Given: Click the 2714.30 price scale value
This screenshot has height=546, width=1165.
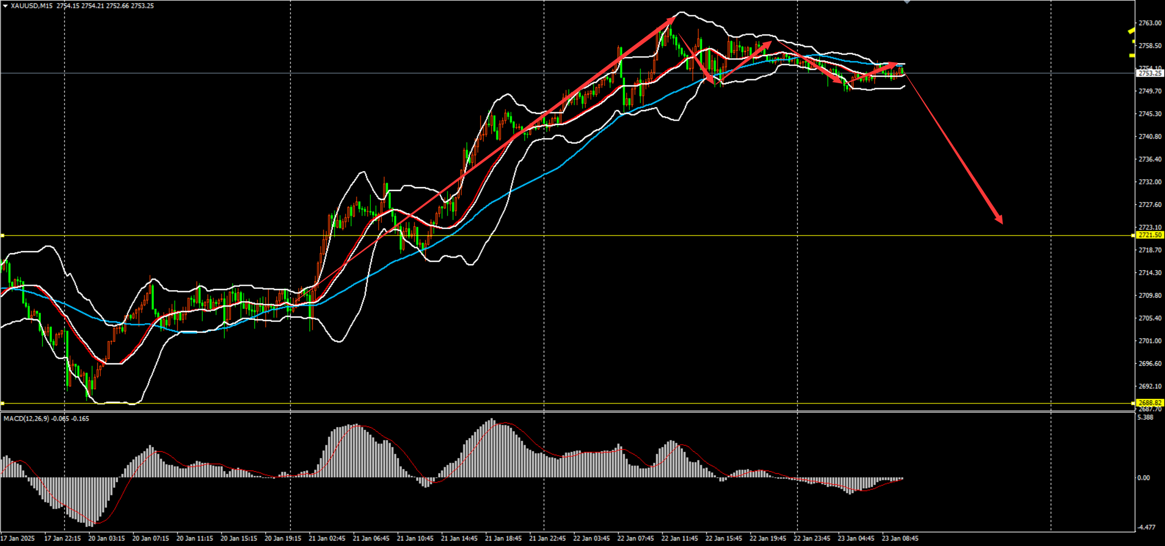Looking at the screenshot, I should tap(1150, 272).
